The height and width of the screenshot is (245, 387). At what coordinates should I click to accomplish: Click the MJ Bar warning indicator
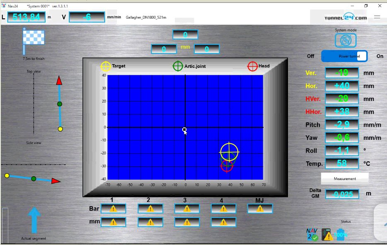click(x=260, y=209)
